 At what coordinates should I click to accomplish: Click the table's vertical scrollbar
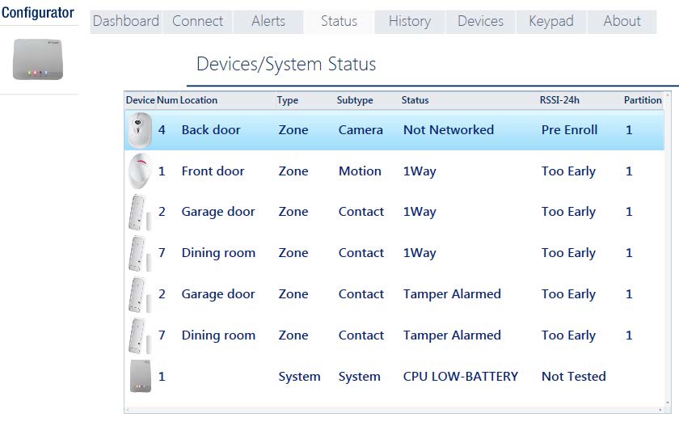[x=668, y=247]
